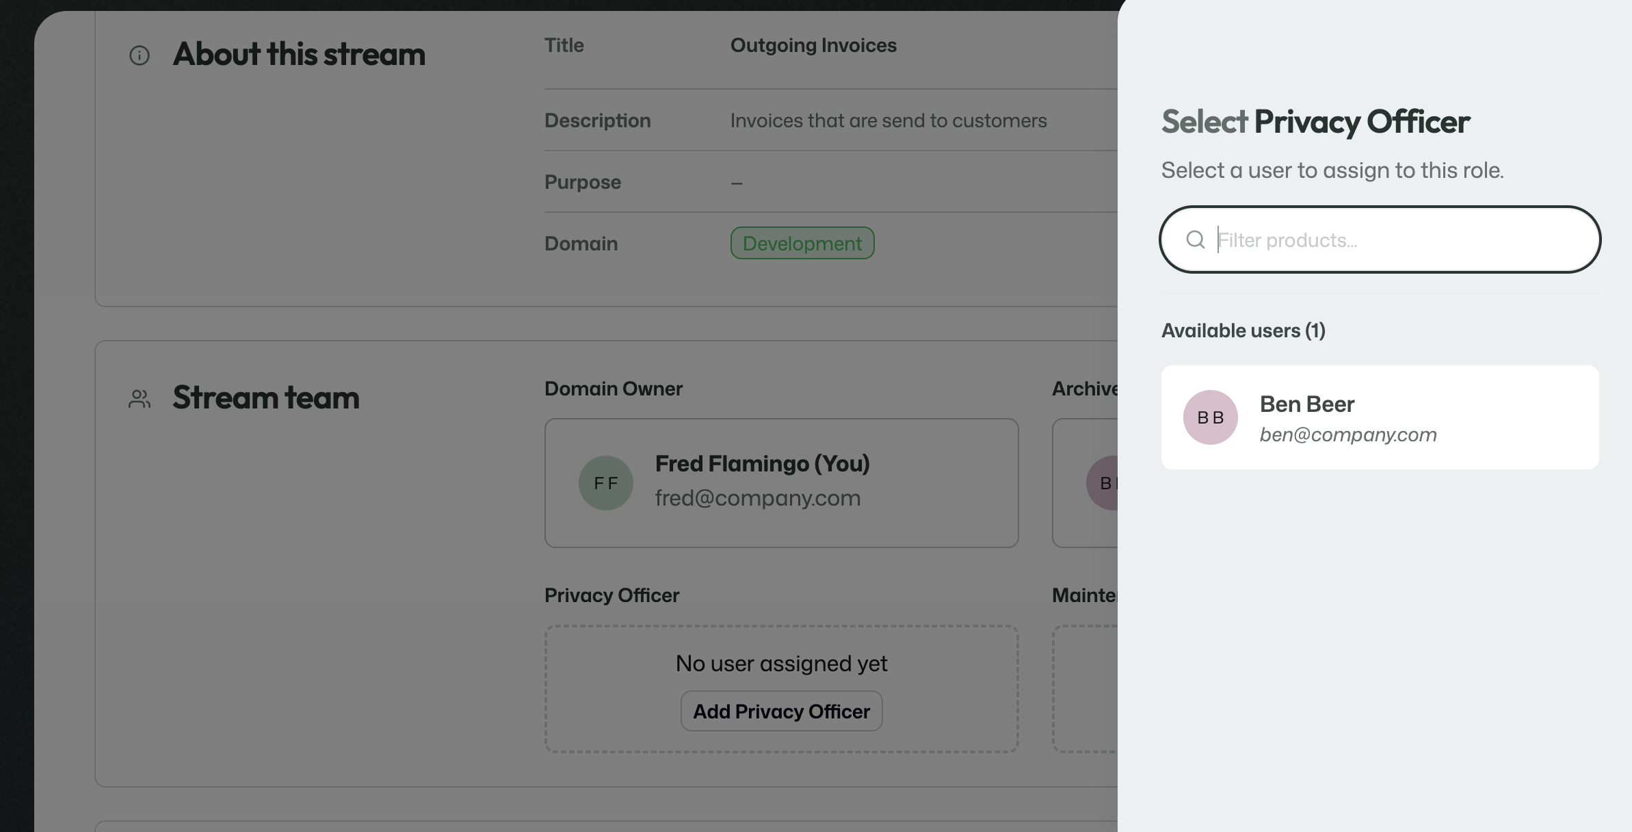Image resolution: width=1632 pixels, height=832 pixels.
Task: Click the partially hidden B avatar under Archive
Action: click(x=1102, y=483)
